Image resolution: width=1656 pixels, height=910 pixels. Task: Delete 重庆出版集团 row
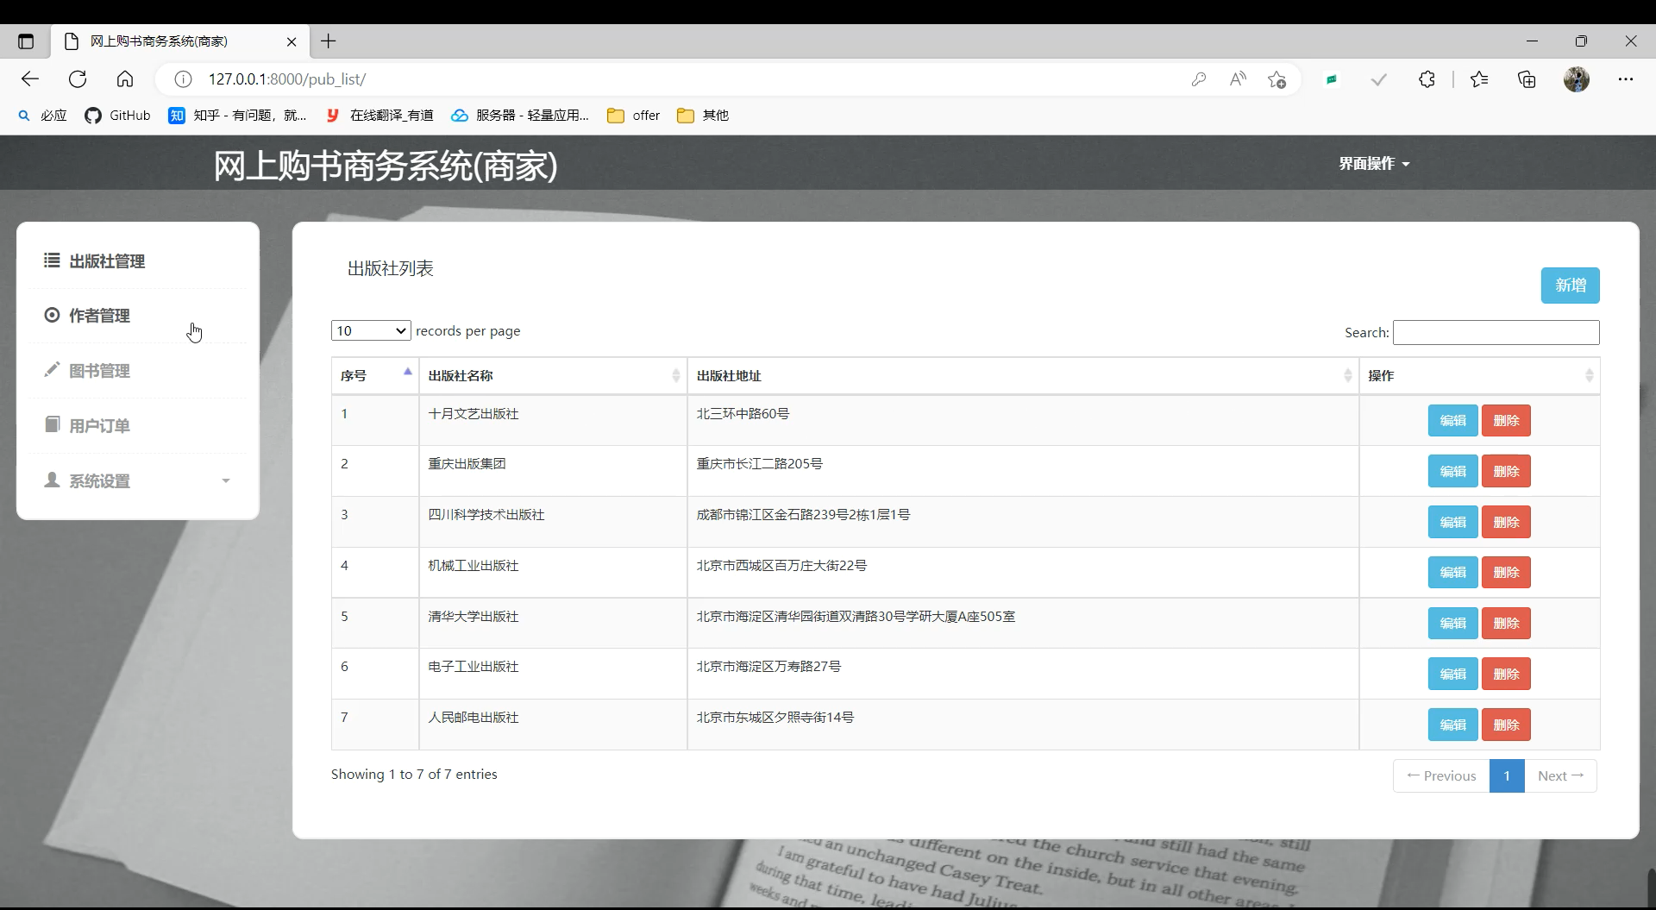pyautogui.click(x=1506, y=471)
